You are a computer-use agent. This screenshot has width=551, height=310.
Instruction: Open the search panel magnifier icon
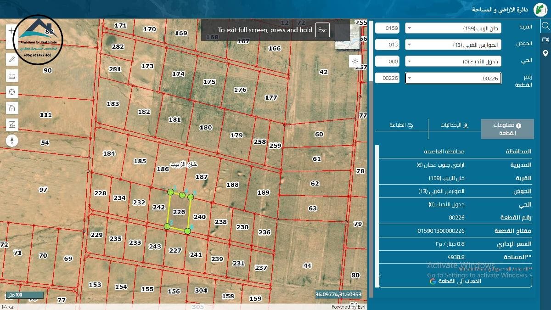545,26
